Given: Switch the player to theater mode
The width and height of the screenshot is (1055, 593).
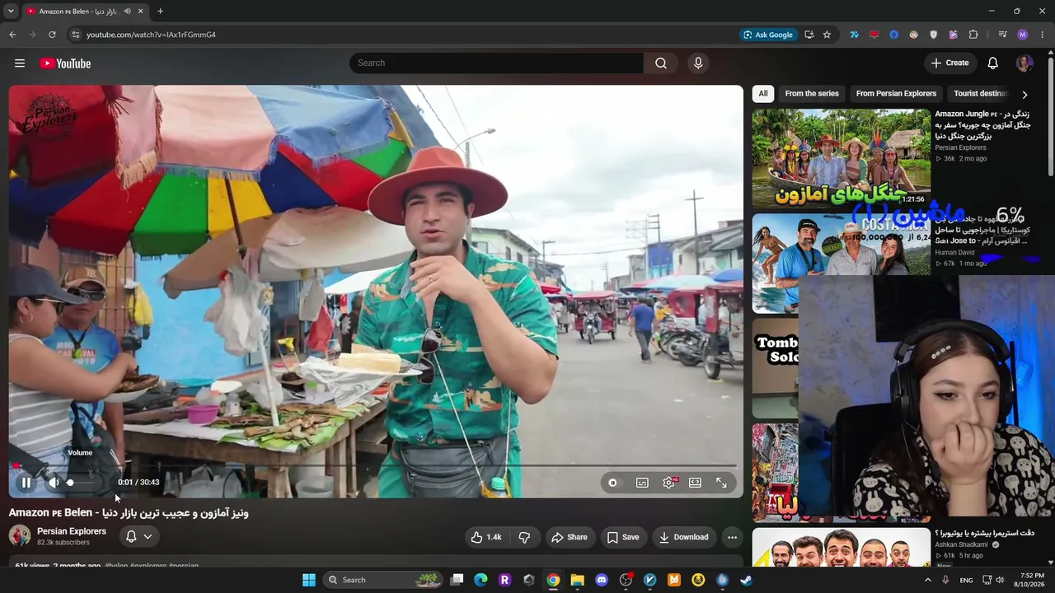Looking at the screenshot, I should pyautogui.click(x=695, y=483).
